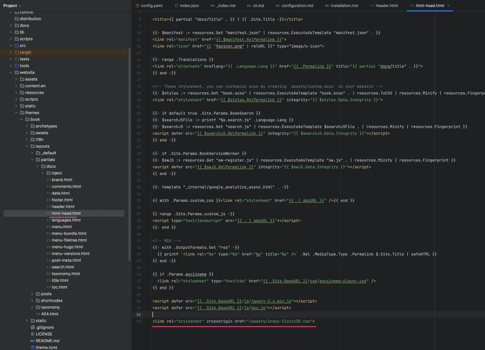The width and height of the screenshot is (485, 350).
Task: Open header.html in the project tree
Action: 63,207
